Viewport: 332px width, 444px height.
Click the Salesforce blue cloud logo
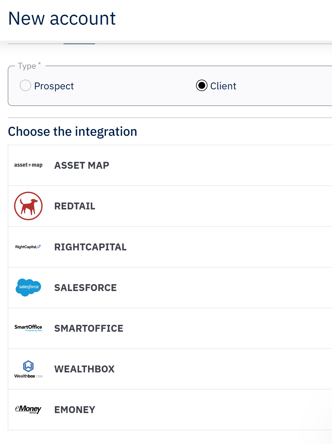click(x=28, y=287)
